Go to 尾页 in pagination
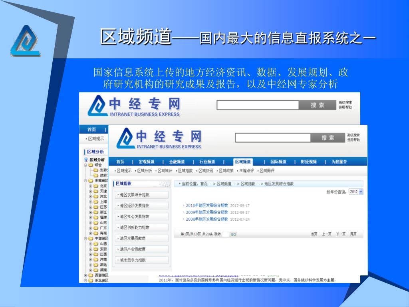Screen dimensions: 409x307 [353, 234]
